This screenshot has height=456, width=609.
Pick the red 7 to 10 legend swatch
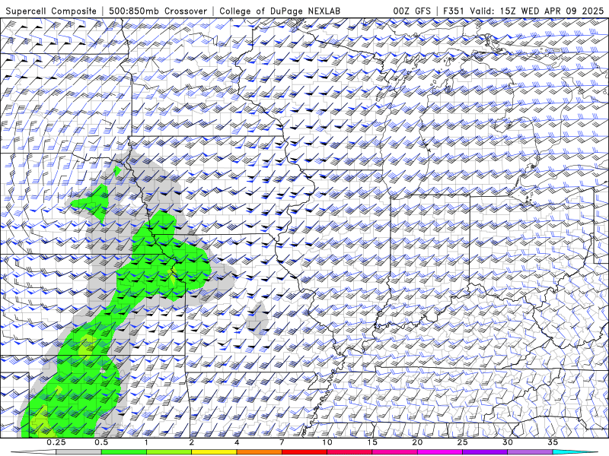click(x=304, y=452)
